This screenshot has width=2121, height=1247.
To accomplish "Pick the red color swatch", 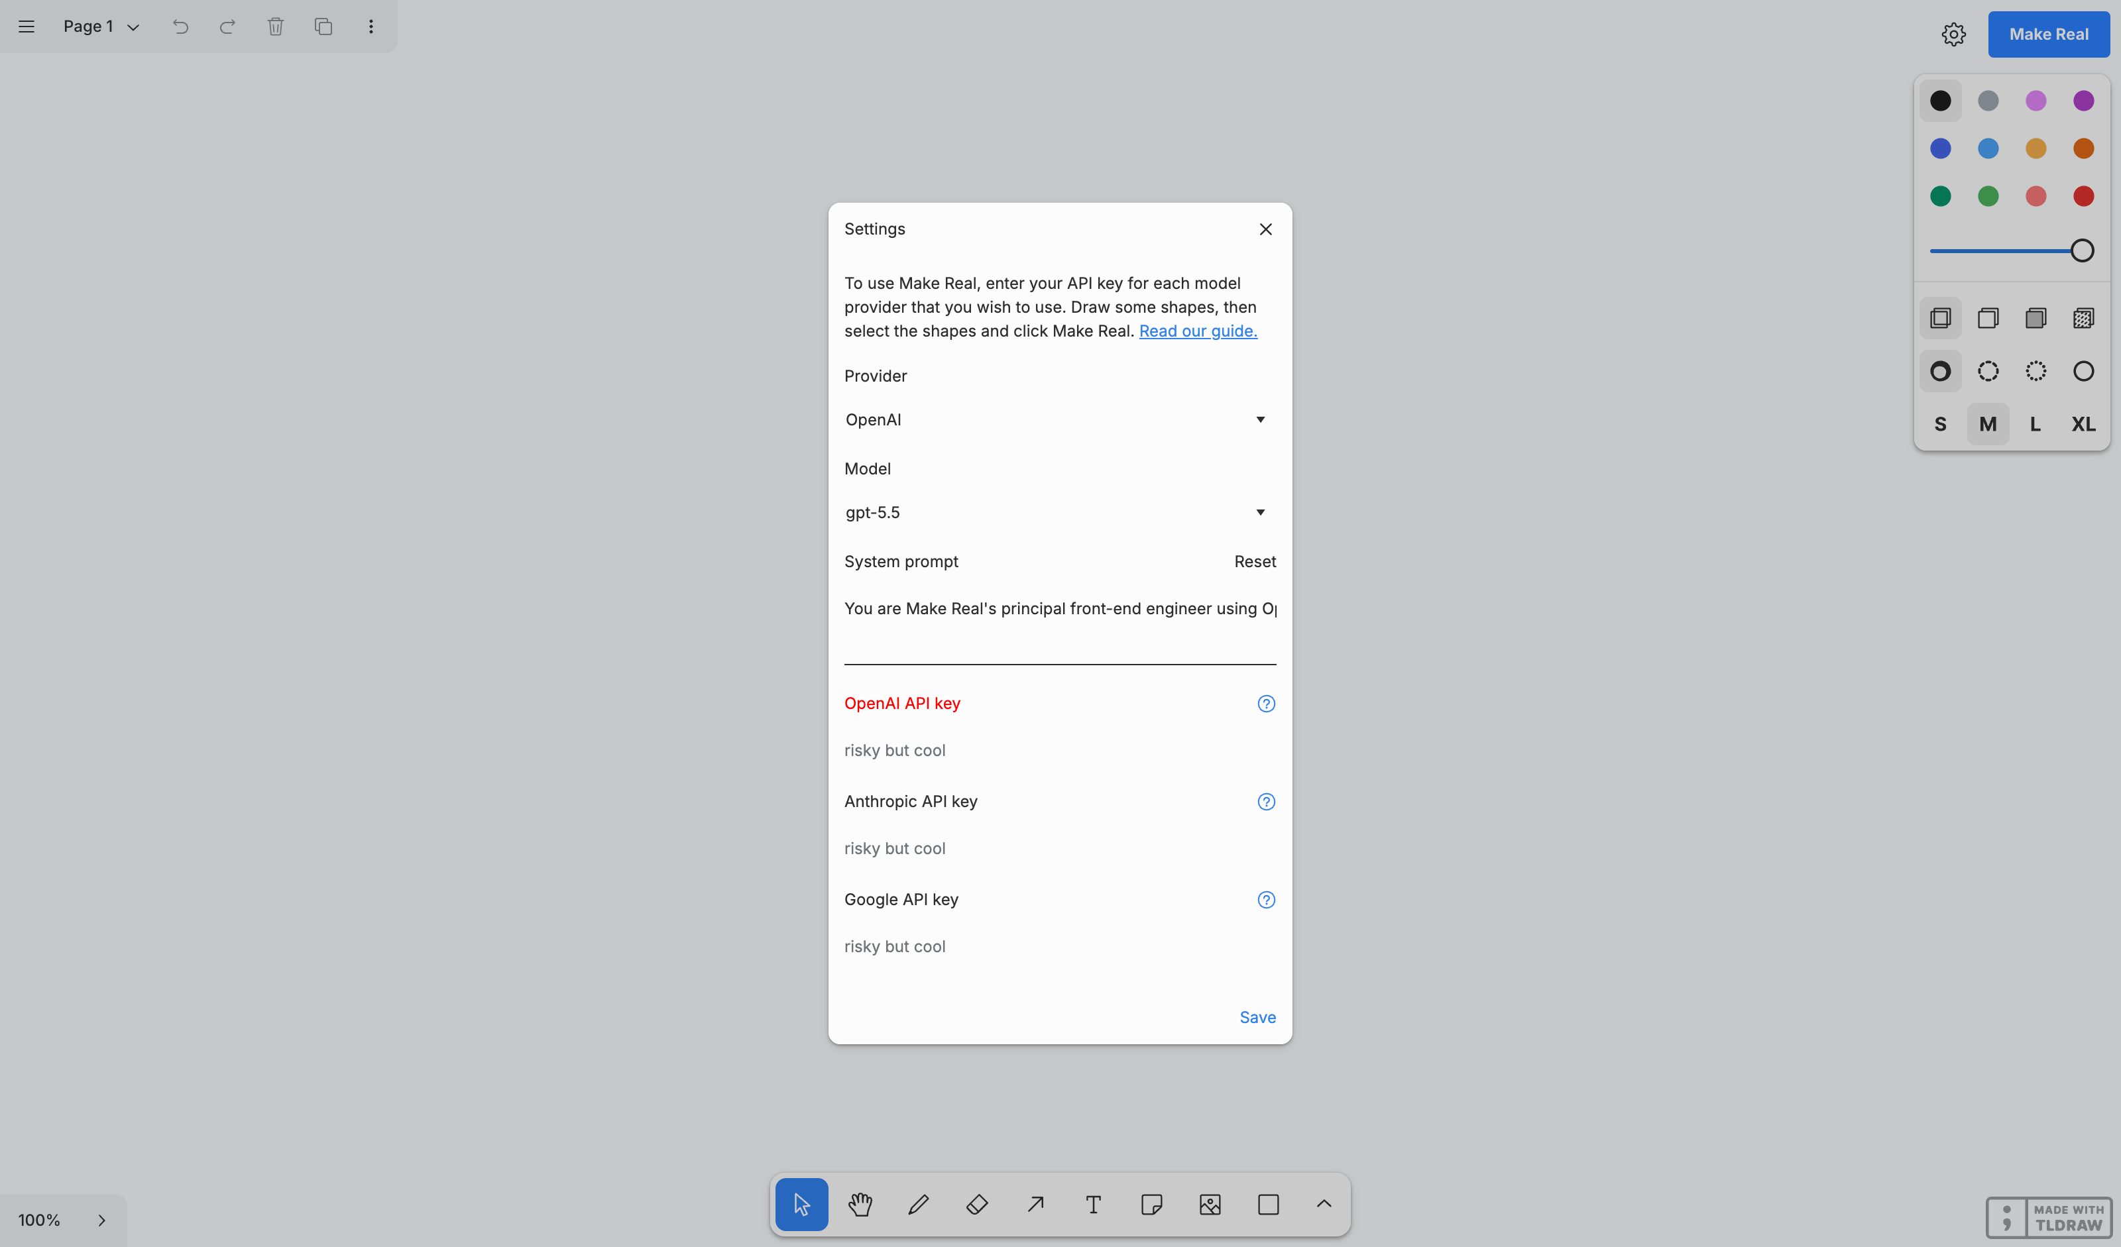I will [x=2083, y=196].
